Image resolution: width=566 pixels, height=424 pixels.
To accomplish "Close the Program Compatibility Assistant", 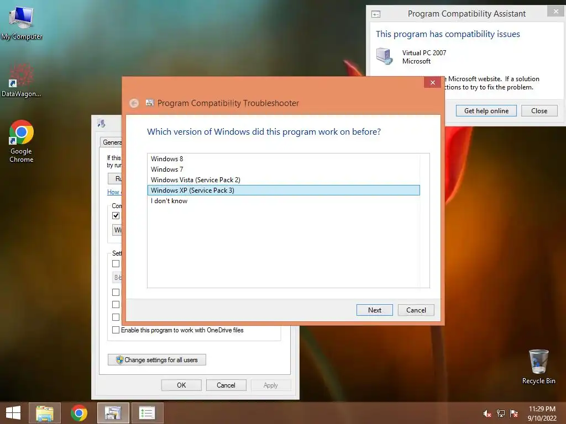I will [539, 110].
